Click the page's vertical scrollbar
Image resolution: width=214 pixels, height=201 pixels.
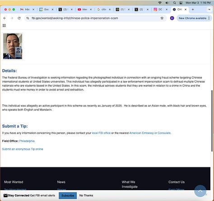pos(212,121)
